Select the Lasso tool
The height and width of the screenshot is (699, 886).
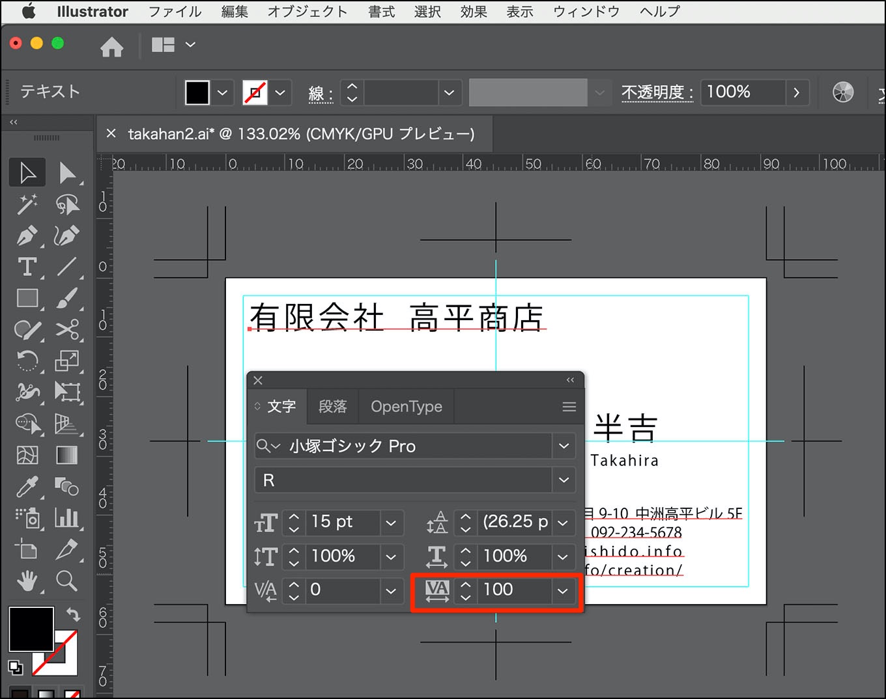click(x=67, y=204)
